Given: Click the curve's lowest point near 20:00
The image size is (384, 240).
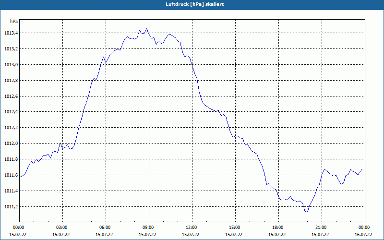Looking at the screenshot, I should click(x=307, y=212).
